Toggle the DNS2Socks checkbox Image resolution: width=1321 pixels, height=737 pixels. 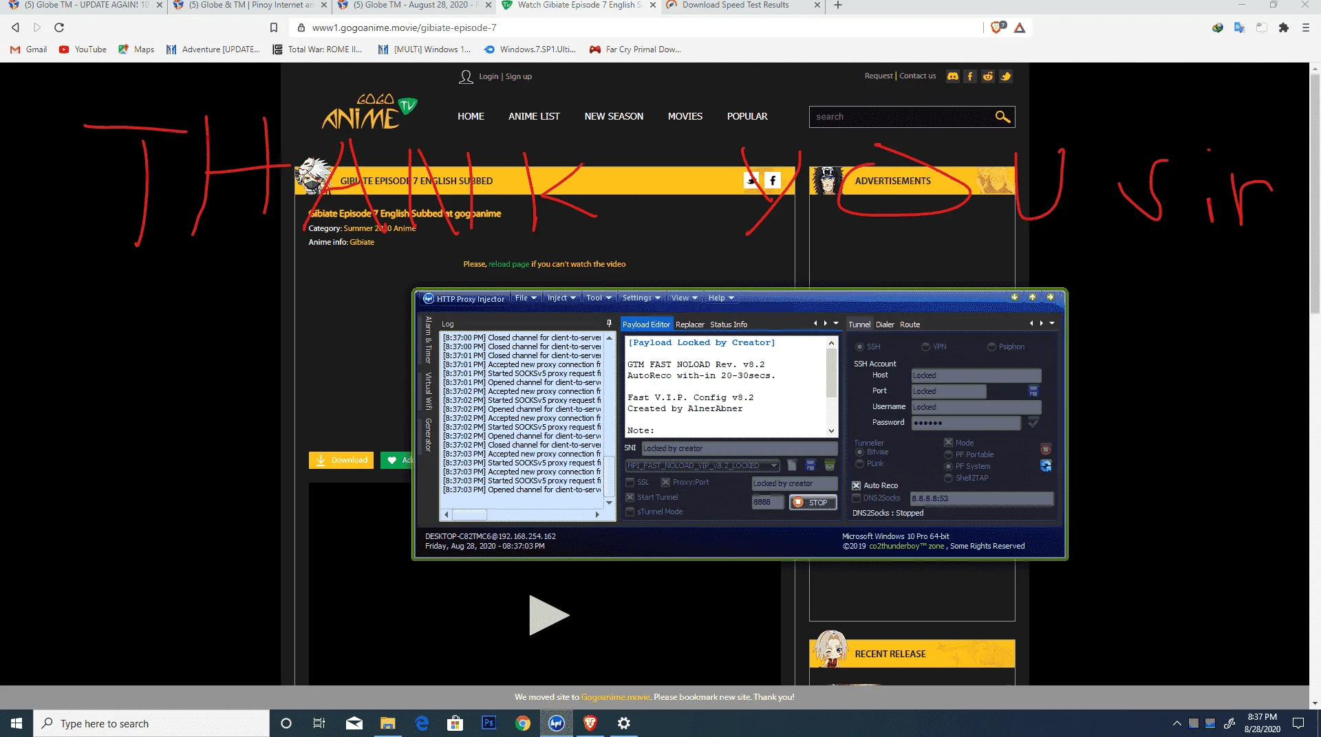(857, 498)
